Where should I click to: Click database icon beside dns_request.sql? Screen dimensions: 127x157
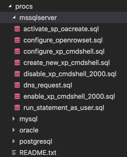coord(17,85)
